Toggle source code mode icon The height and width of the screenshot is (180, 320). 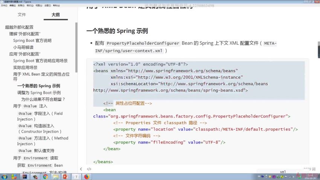(x=89, y=169)
